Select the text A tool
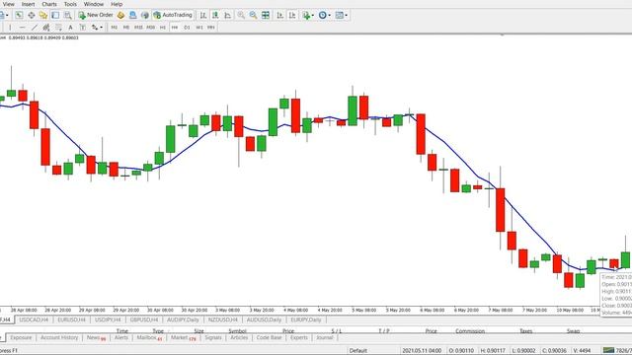Image resolution: width=632 pixels, height=355 pixels. 70,28
